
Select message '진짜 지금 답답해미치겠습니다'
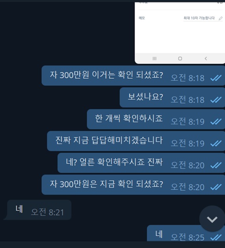tap(136, 141)
